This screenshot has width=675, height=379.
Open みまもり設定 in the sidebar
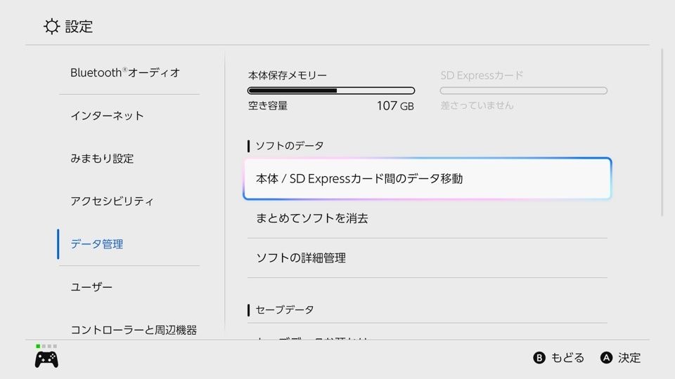102,159
